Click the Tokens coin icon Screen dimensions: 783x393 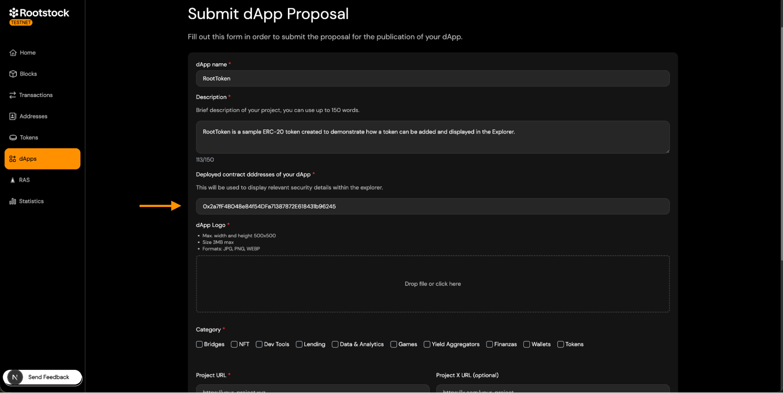(13, 138)
